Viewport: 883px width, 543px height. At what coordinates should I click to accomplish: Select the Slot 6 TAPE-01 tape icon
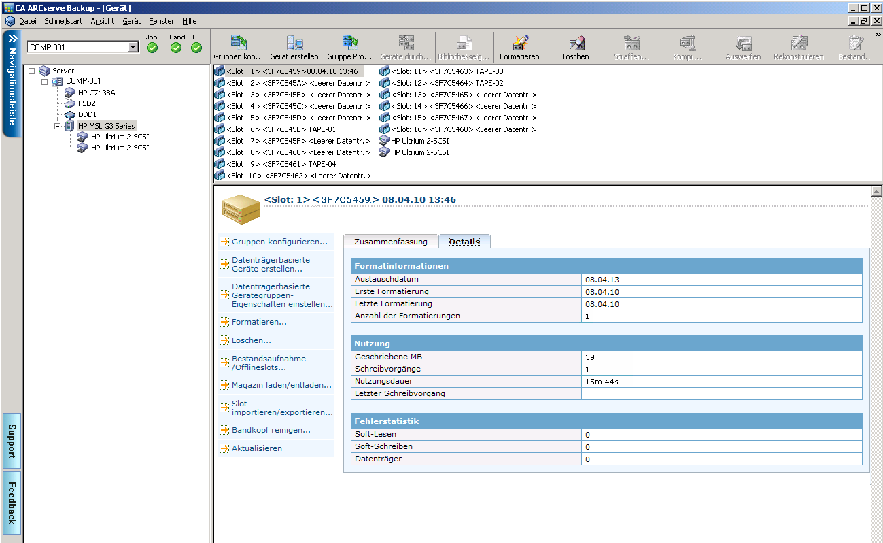click(x=220, y=129)
